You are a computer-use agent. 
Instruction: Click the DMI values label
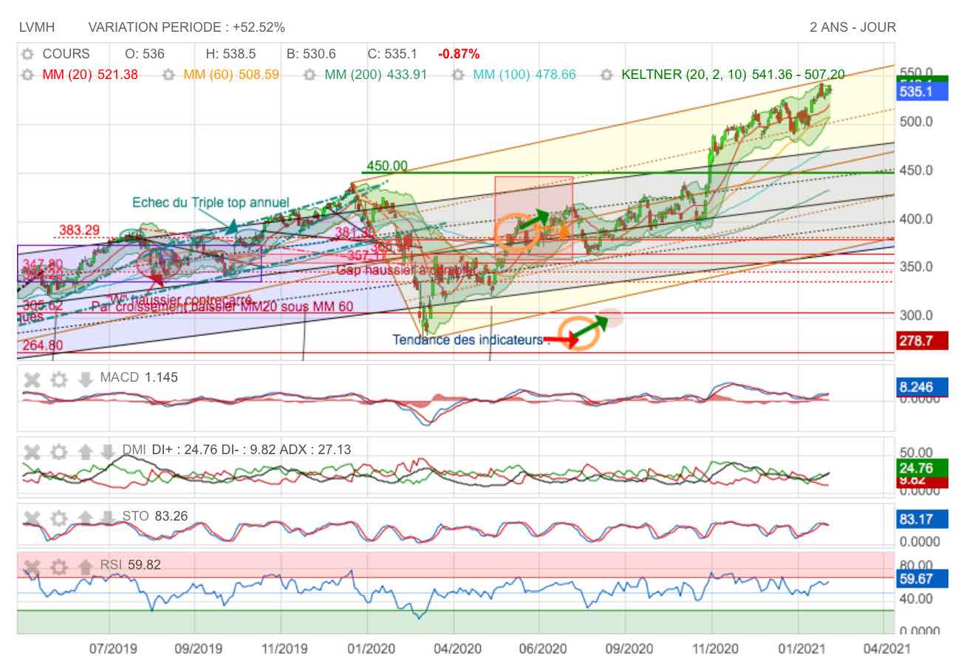click(x=236, y=450)
